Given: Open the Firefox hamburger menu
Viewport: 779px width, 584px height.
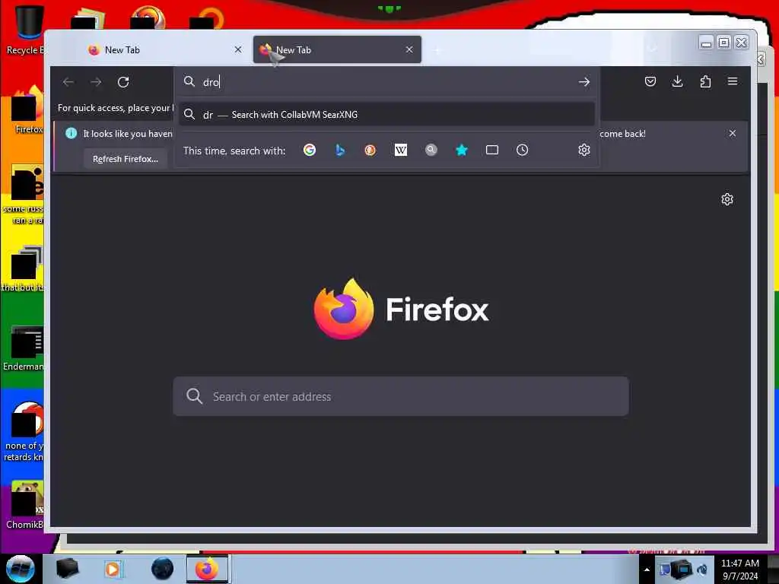Looking at the screenshot, I should click(733, 81).
